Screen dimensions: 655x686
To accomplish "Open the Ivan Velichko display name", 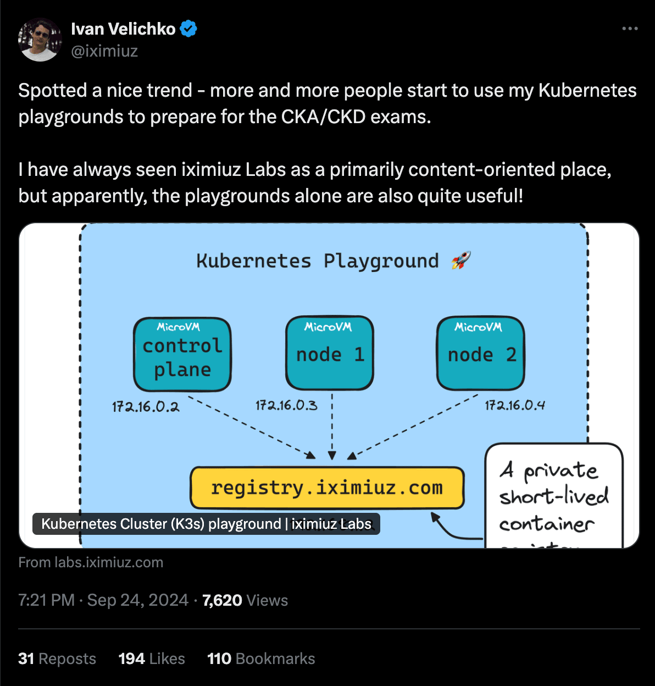I will (x=123, y=29).
